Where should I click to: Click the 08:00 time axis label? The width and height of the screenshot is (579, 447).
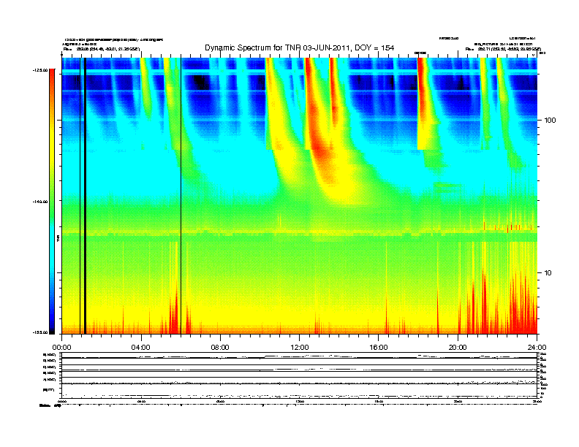click(220, 348)
